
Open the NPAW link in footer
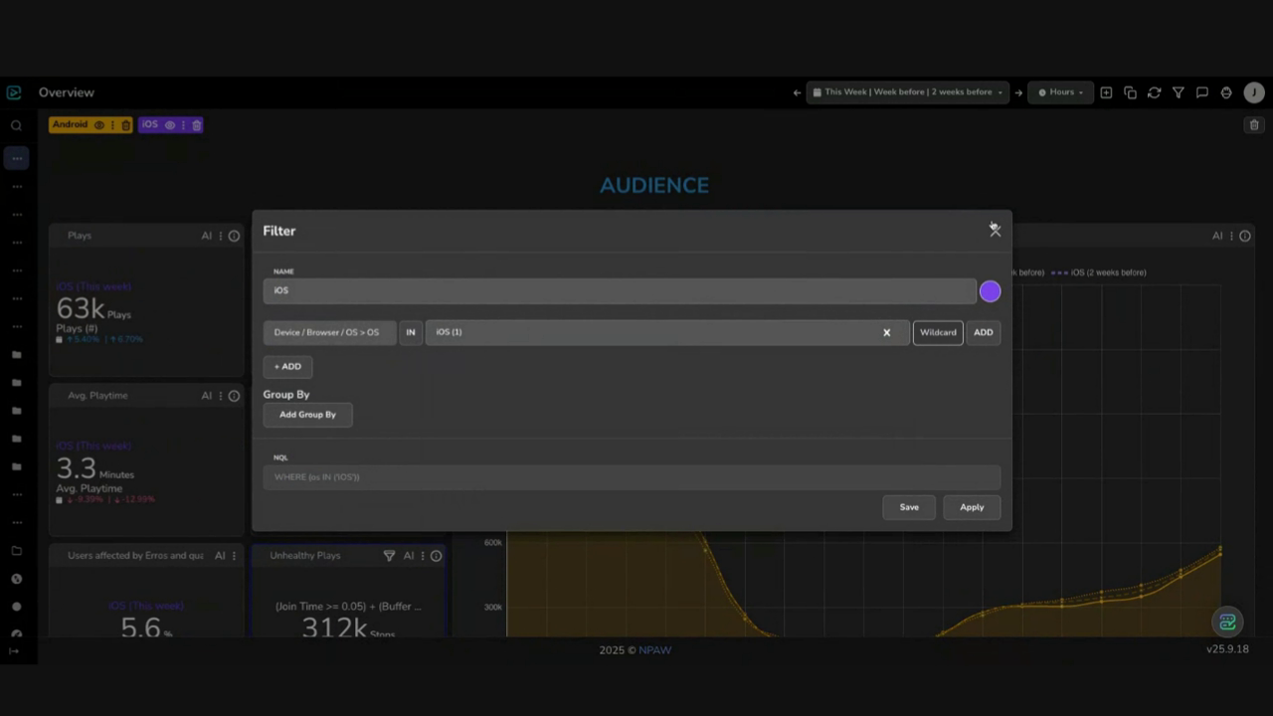click(x=655, y=650)
